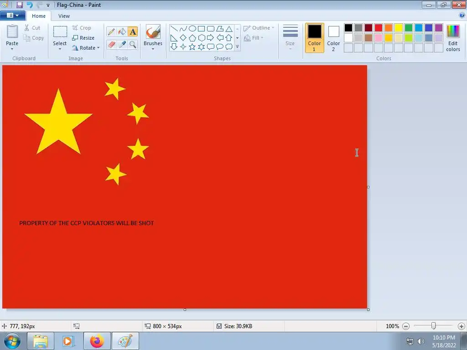Select the Eraser tool

(111, 44)
